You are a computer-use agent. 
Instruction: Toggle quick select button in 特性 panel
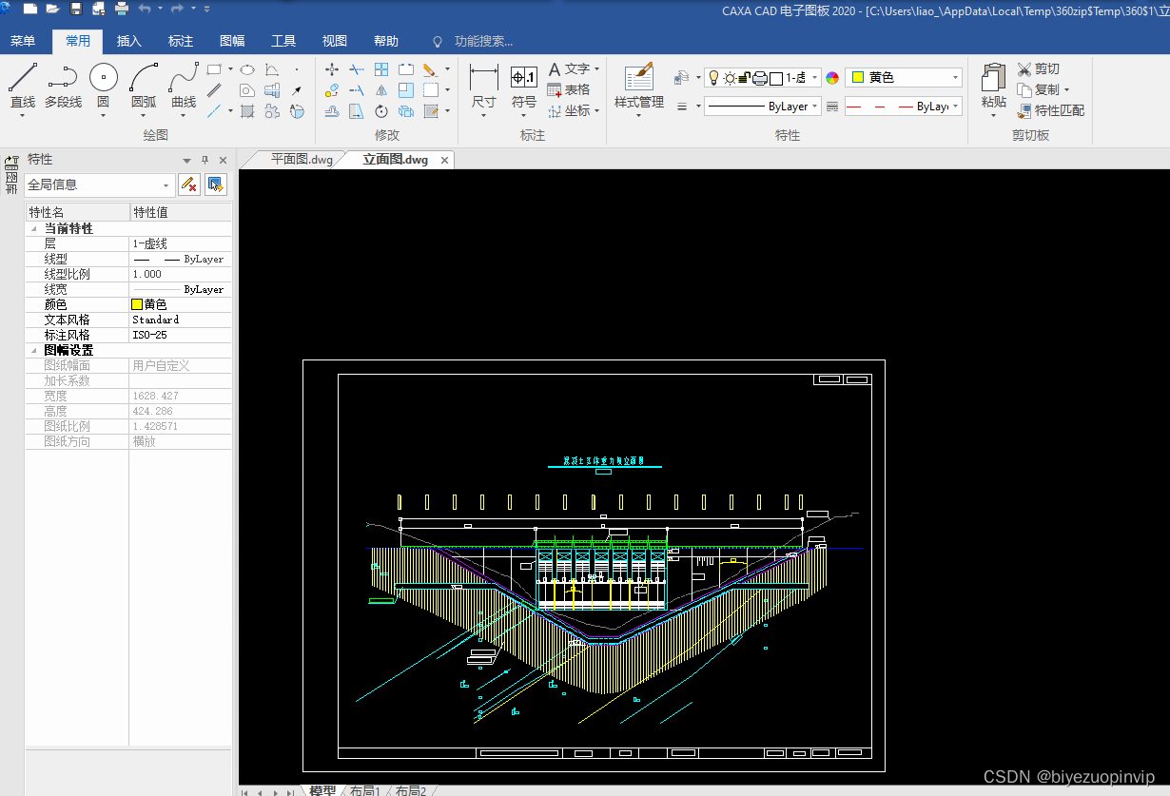click(216, 184)
